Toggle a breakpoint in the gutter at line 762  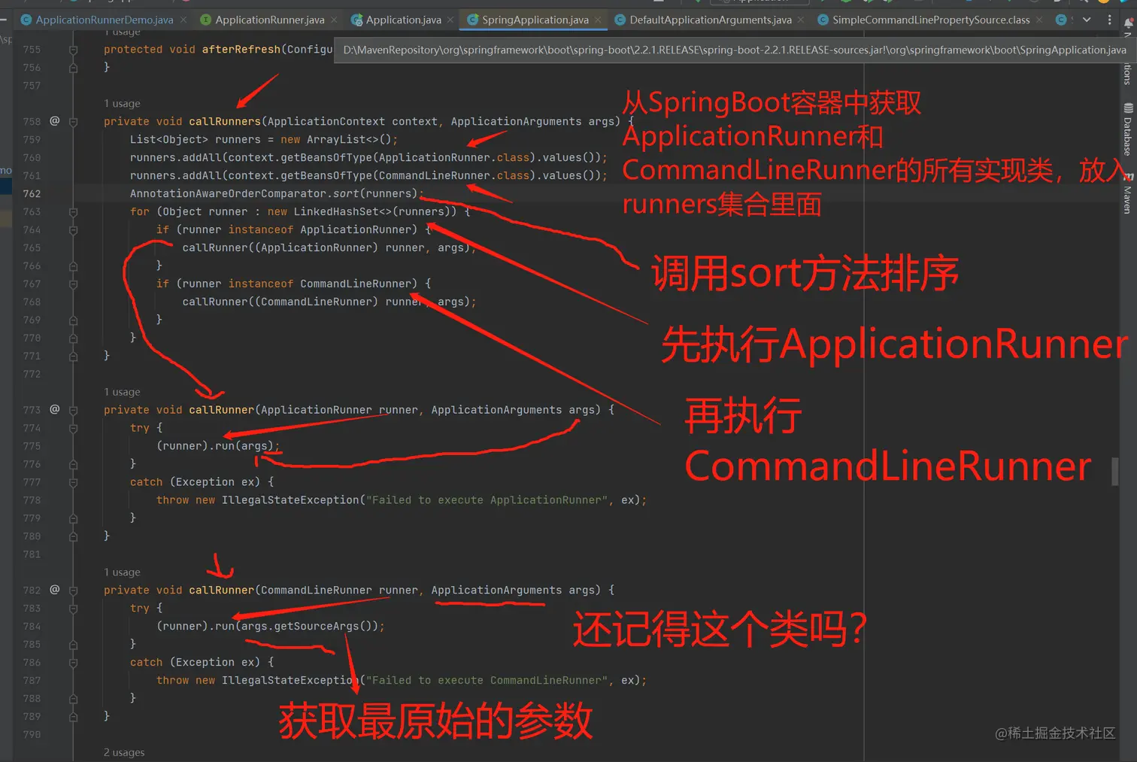[x=88, y=193]
